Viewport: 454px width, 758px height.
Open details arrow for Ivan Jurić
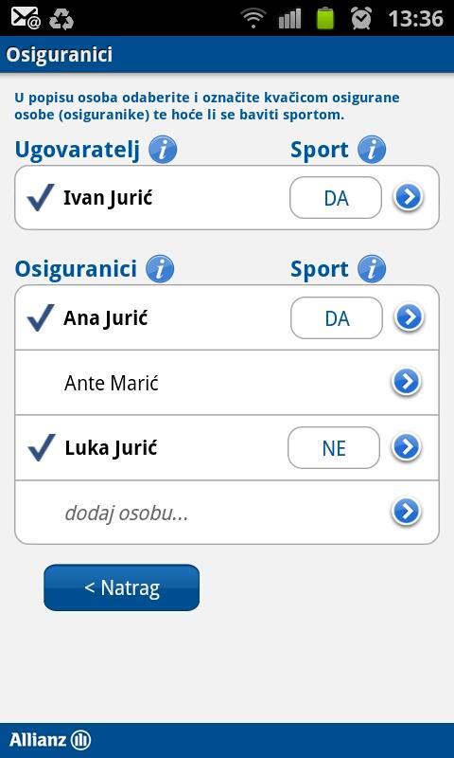(x=409, y=198)
